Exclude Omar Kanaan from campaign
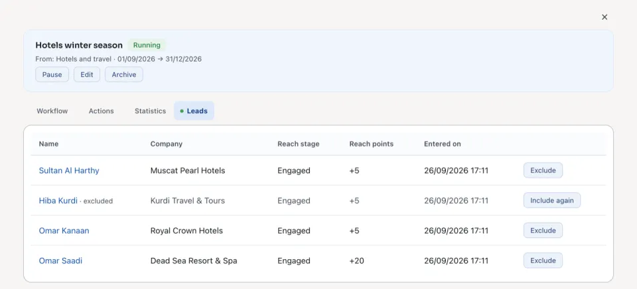This screenshot has height=289, width=637. coord(543,231)
